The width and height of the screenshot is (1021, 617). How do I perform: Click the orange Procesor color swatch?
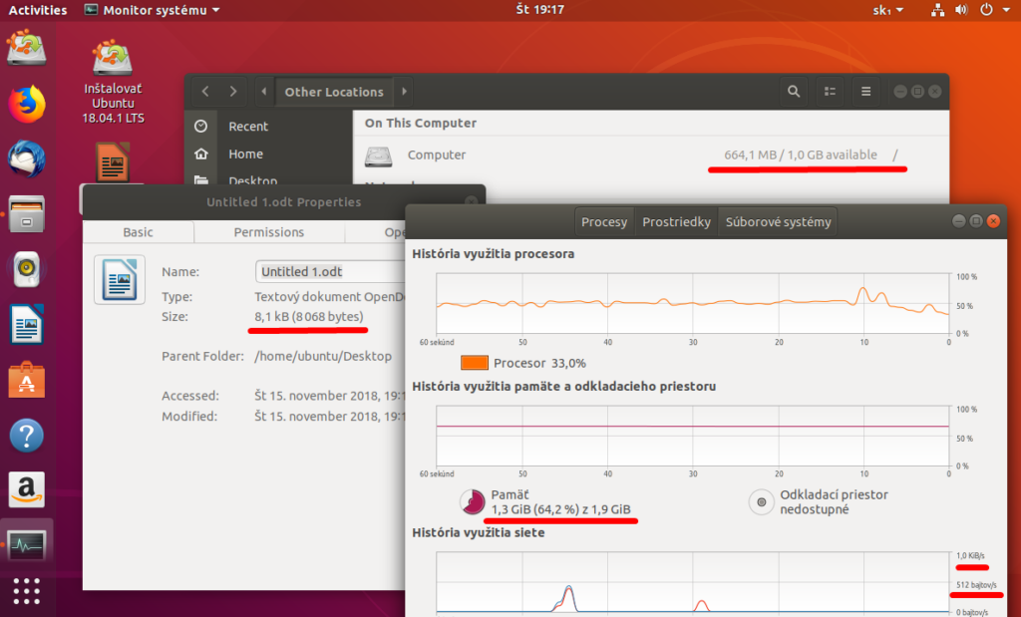click(x=475, y=363)
